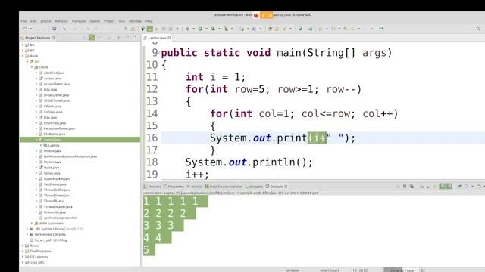Switch to the Properties tab

(174, 187)
